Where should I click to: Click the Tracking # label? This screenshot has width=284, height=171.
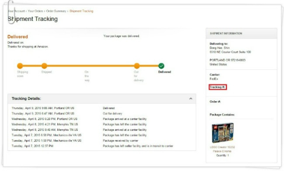point(217,87)
